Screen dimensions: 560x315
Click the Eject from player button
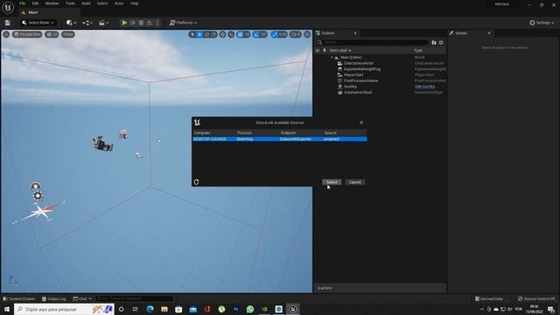(150, 23)
